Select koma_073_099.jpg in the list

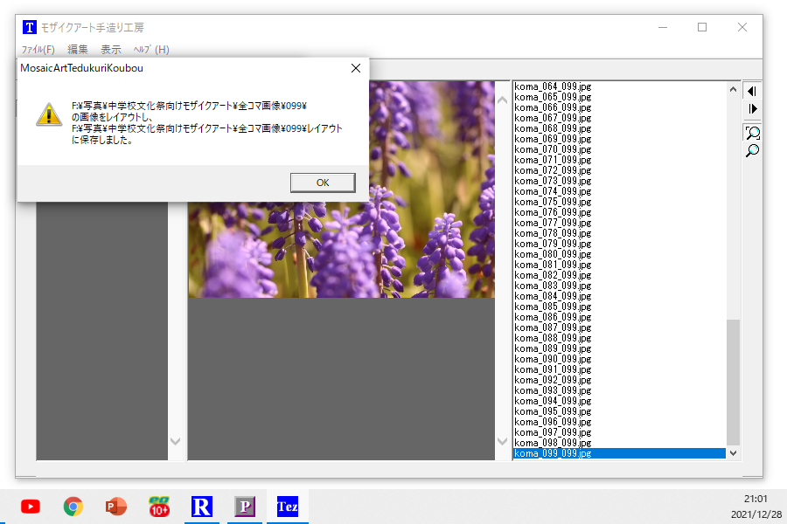pyautogui.click(x=619, y=181)
